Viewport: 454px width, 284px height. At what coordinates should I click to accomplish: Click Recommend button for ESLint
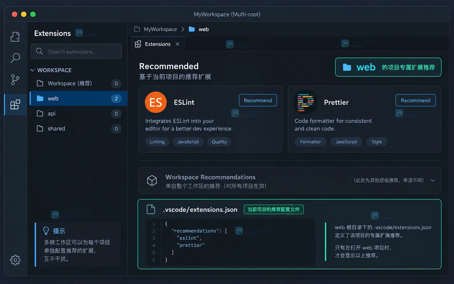(x=258, y=100)
